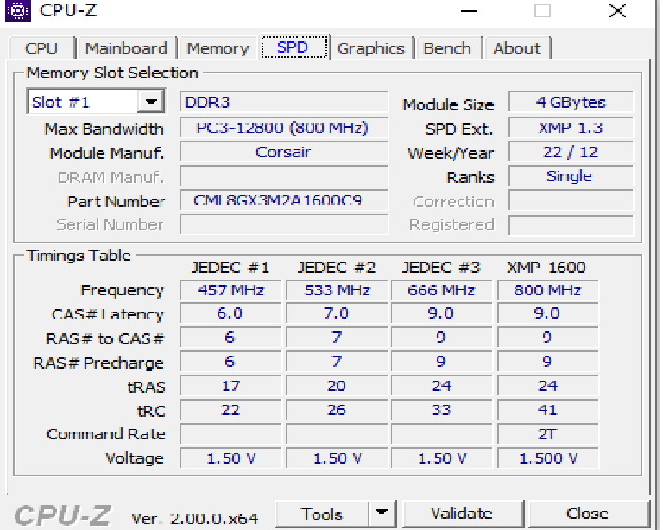
Task: Close CPU-Z with the title bar X
Action: point(617,11)
